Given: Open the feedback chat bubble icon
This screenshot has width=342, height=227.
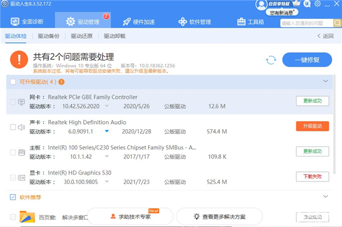Looking at the screenshot, I should 307,4.
